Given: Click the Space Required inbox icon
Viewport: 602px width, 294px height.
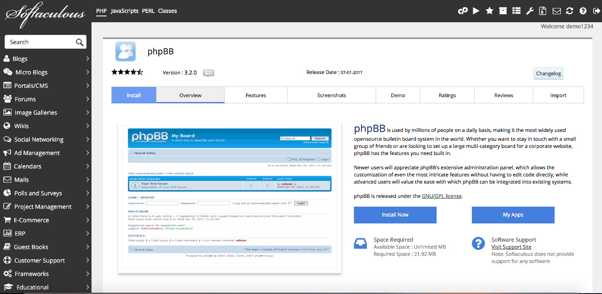Looking at the screenshot, I should pos(361,244).
